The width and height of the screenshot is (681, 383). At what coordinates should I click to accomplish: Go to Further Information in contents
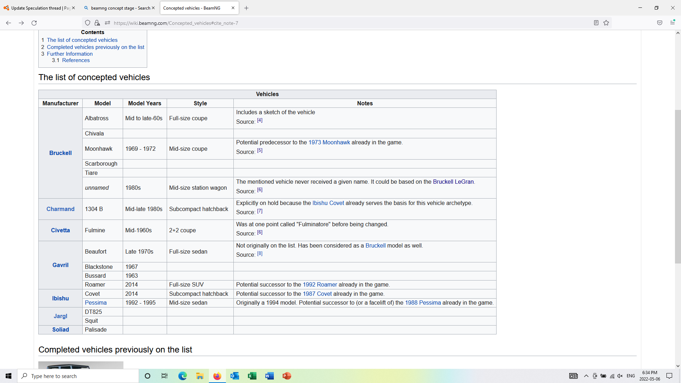click(70, 54)
